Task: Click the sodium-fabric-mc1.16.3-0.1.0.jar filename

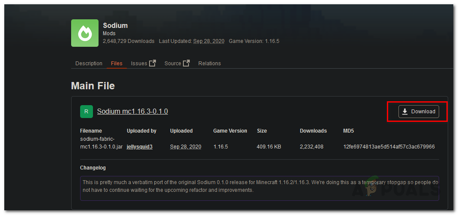Action: (x=101, y=143)
